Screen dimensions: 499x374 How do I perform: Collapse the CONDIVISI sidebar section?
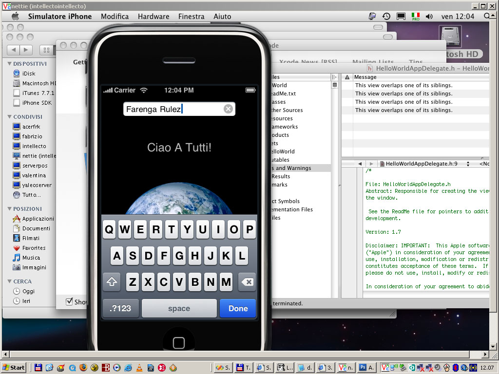coord(10,117)
